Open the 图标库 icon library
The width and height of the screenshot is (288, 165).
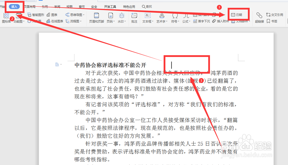[6, 18]
